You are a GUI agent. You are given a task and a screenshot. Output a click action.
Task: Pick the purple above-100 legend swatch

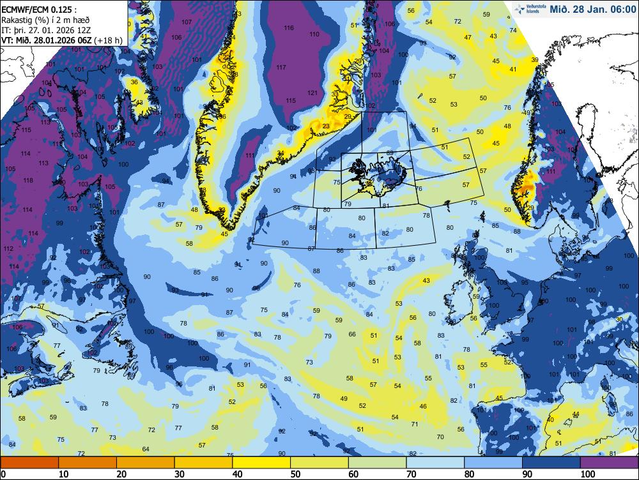coord(609,463)
